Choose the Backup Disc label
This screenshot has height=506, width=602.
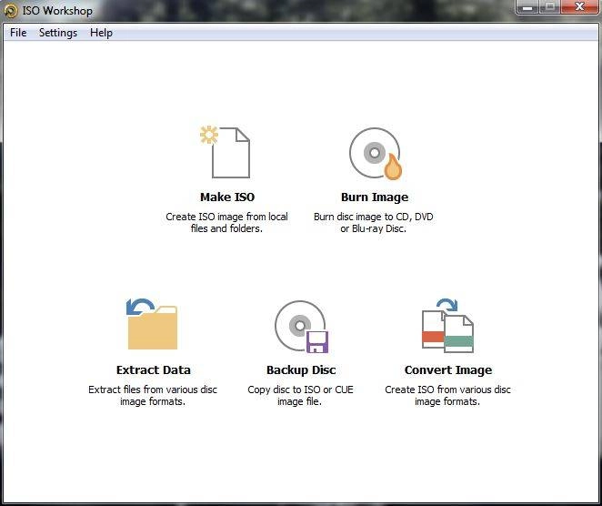(301, 370)
